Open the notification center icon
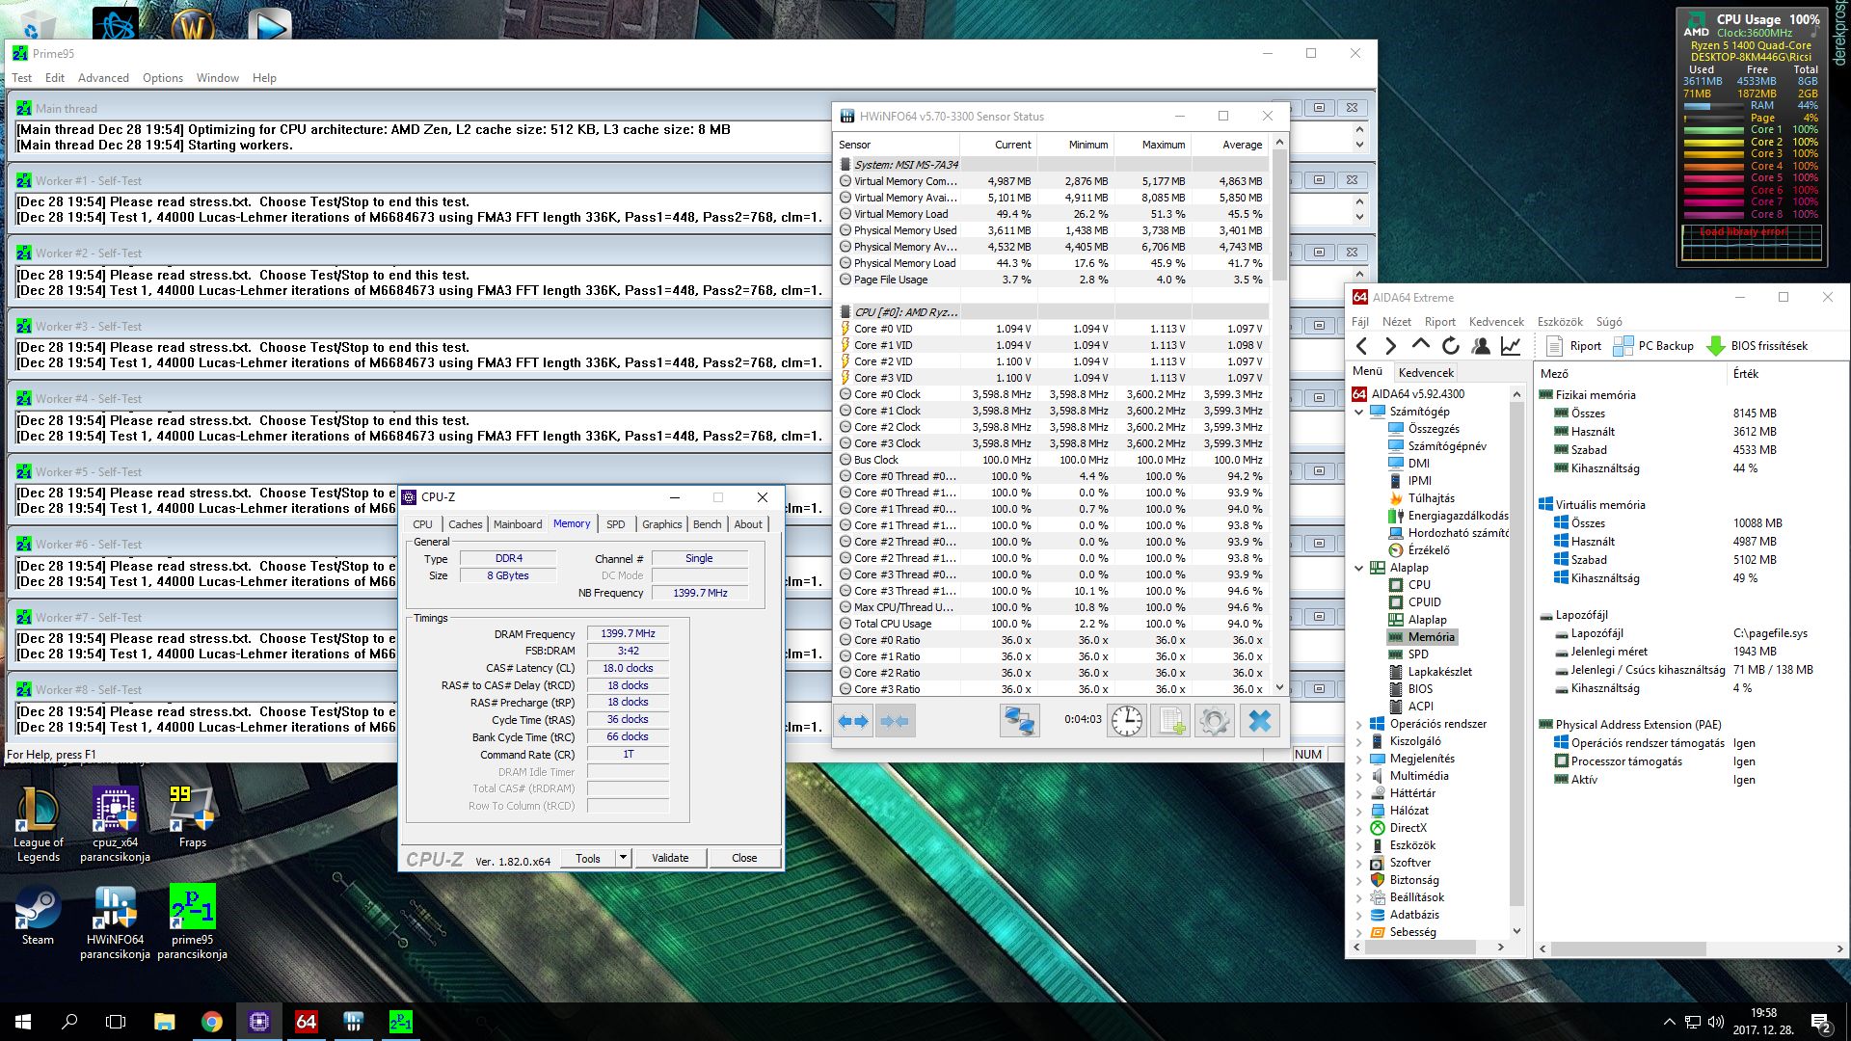The image size is (1851, 1041). tap(1821, 1022)
